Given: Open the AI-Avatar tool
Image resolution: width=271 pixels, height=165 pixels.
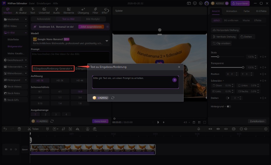Looking at the screenshot, I should click(x=21, y=11).
